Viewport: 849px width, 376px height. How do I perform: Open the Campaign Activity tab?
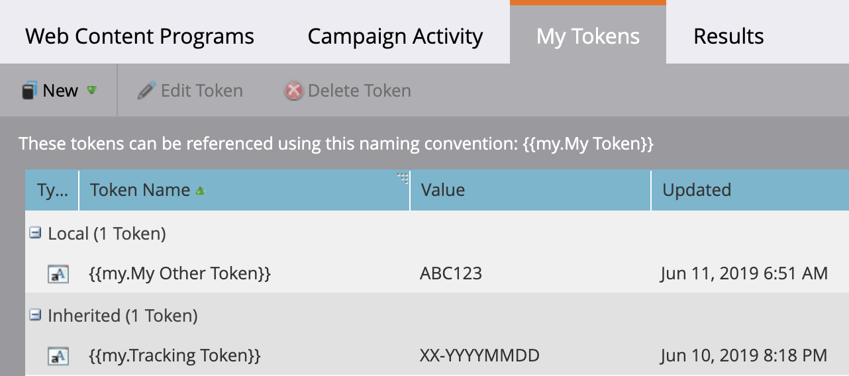pyautogui.click(x=395, y=36)
